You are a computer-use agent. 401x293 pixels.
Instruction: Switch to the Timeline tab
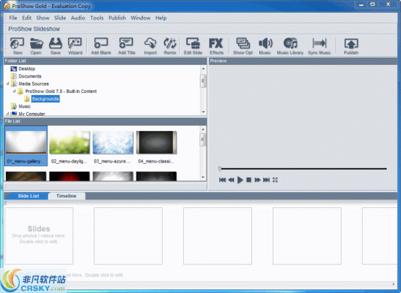click(x=66, y=196)
